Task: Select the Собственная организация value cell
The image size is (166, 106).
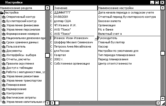Action: pos(75,63)
